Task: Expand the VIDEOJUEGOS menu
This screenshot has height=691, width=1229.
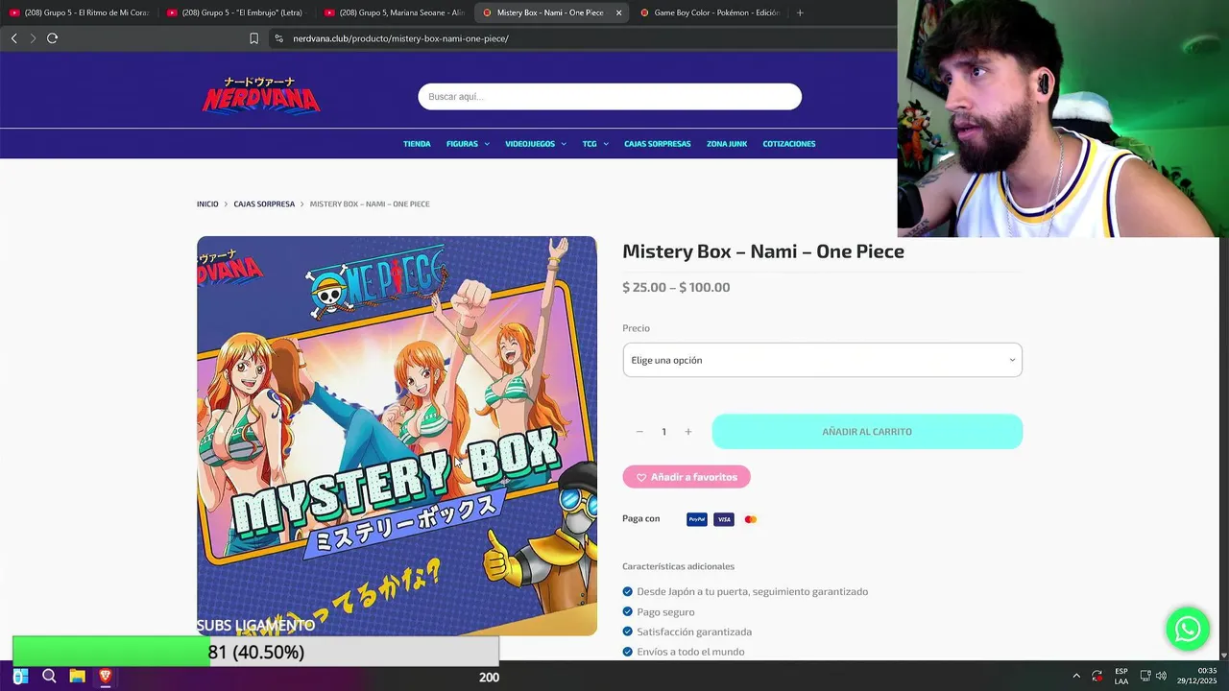Action: (536, 144)
